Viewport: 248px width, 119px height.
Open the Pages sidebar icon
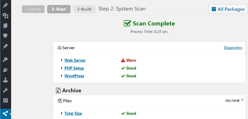click(5, 26)
